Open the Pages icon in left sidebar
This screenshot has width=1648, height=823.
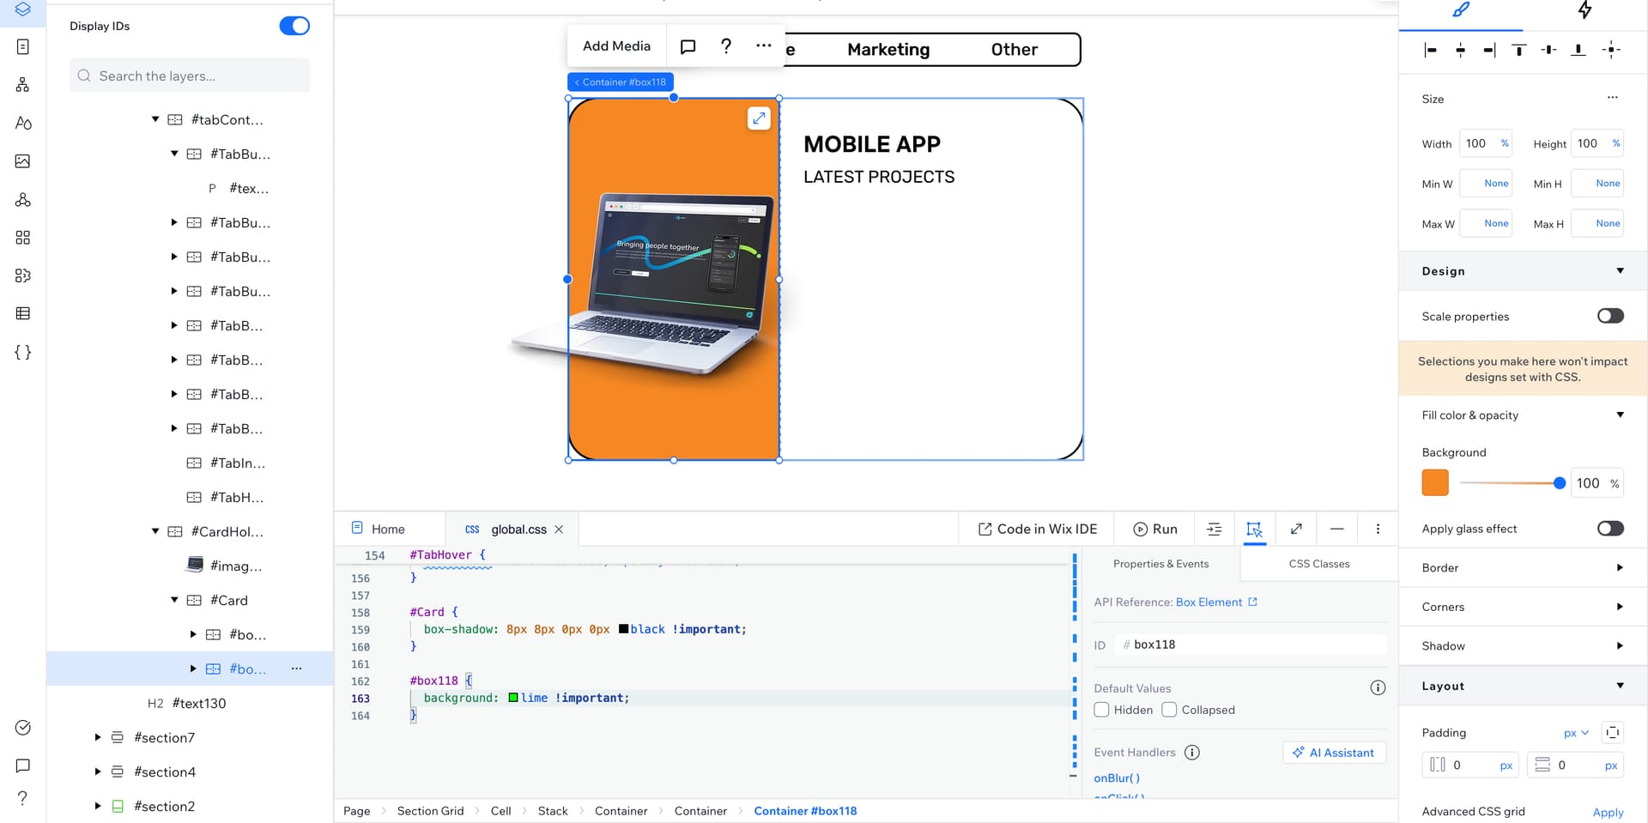tap(23, 46)
